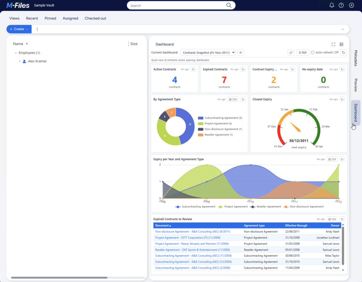Refresh the Contract Expiry card

click(x=292, y=69)
